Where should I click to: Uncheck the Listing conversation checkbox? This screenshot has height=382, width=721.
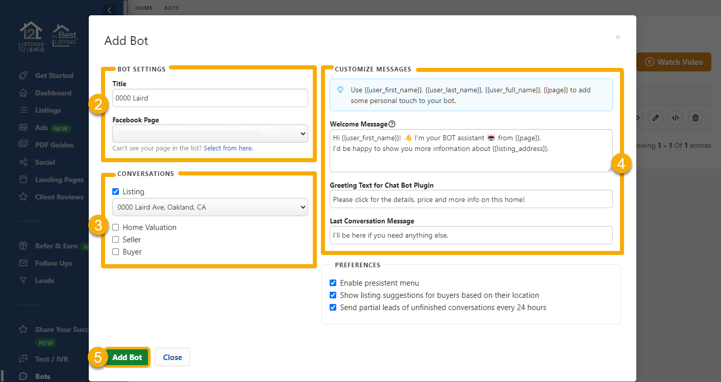pos(116,192)
